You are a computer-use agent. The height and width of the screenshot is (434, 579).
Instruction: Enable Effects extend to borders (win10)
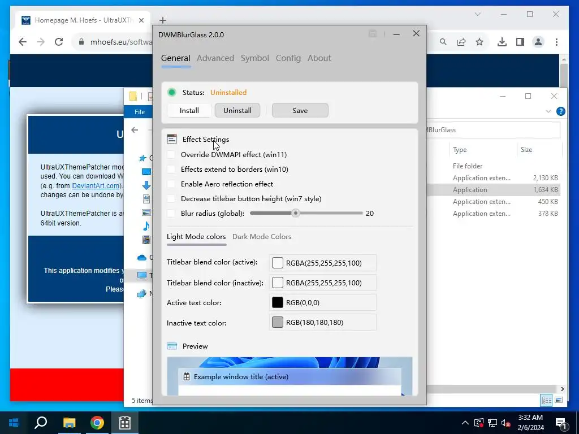point(171,170)
